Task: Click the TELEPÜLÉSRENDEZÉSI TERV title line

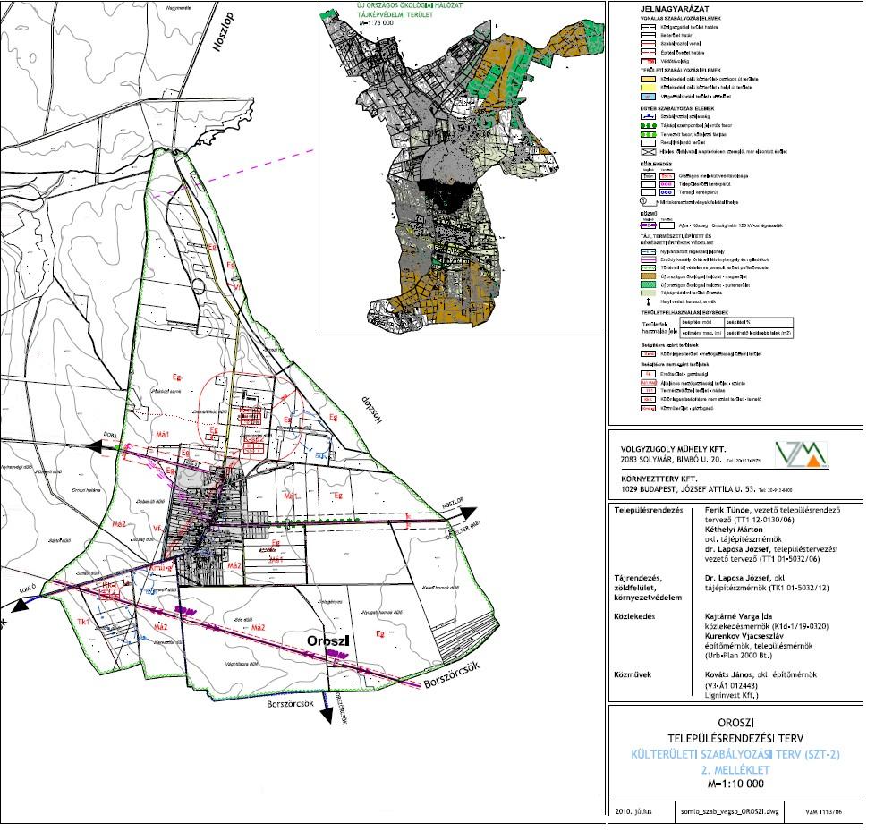Action: tap(735, 738)
